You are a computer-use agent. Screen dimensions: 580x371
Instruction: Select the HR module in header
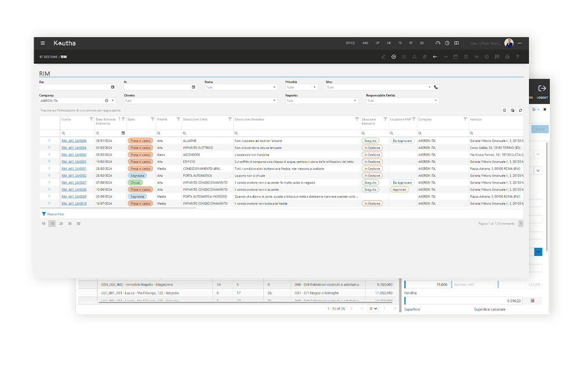(389, 43)
